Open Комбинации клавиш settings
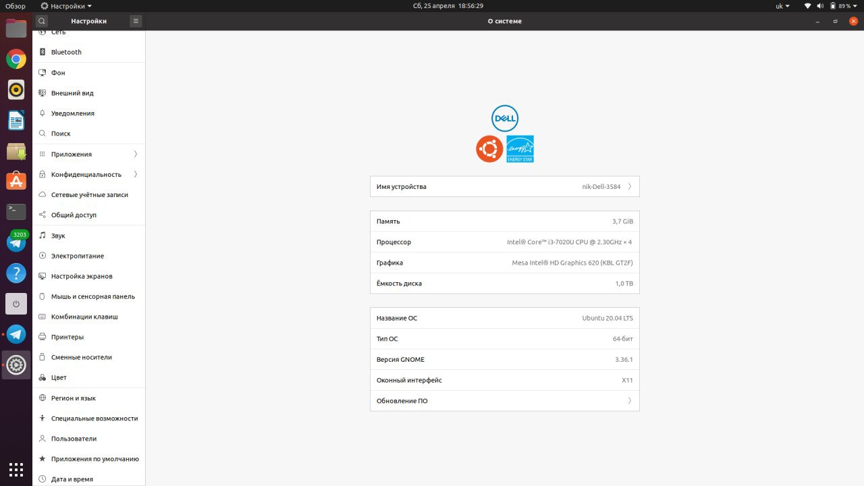 pyautogui.click(x=89, y=317)
